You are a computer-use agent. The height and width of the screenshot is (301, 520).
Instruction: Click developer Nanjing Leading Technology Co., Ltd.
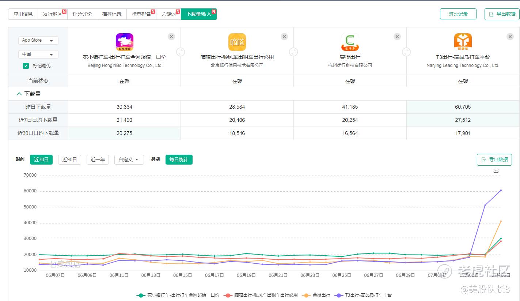pyautogui.click(x=463, y=65)
